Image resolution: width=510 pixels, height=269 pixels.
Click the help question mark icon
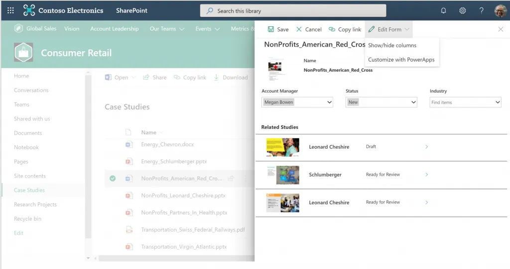[482, 10]
